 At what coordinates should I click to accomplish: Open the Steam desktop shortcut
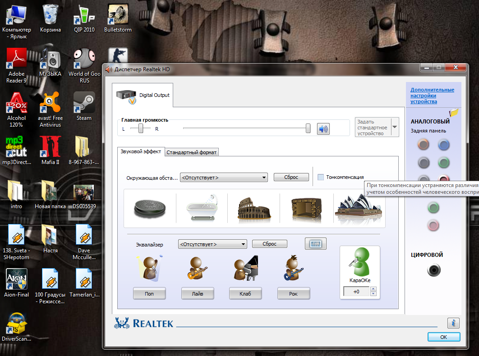84,106
